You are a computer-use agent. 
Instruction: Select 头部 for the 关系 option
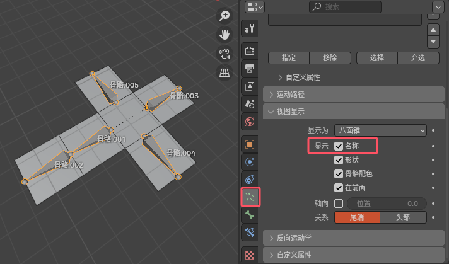[x=403, y=217]
